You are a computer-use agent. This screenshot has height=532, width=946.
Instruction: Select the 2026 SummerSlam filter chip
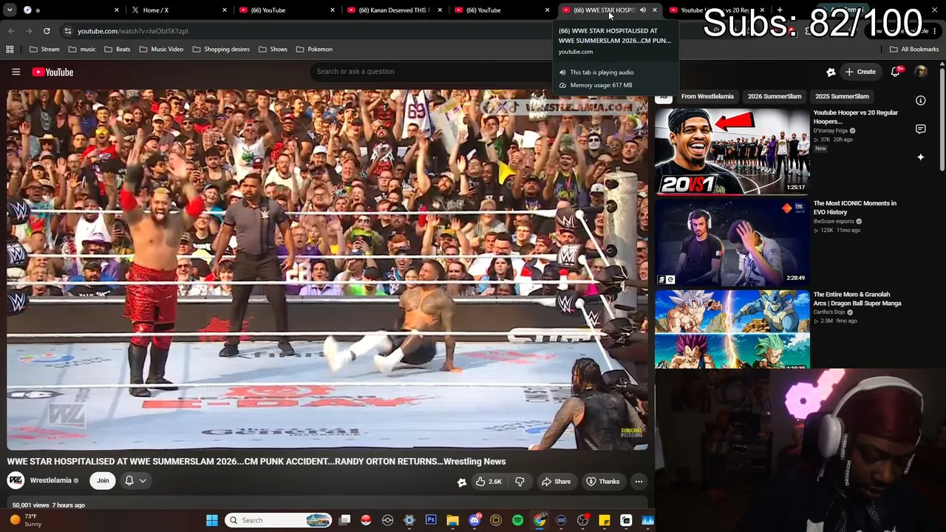(x=775, y=97)
